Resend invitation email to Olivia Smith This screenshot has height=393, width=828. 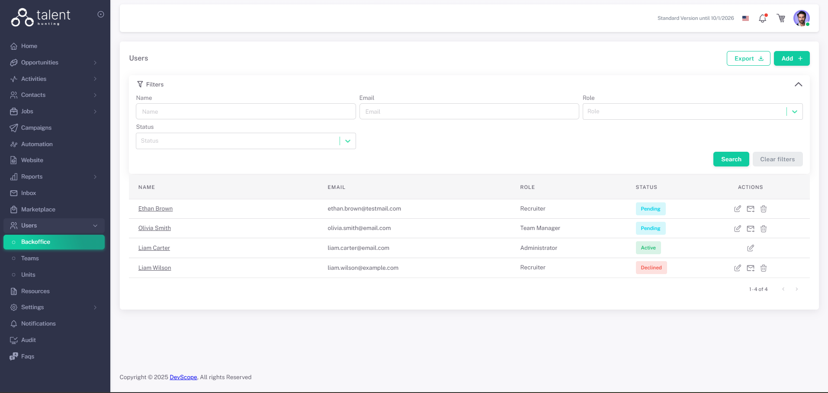pos(751,229)
